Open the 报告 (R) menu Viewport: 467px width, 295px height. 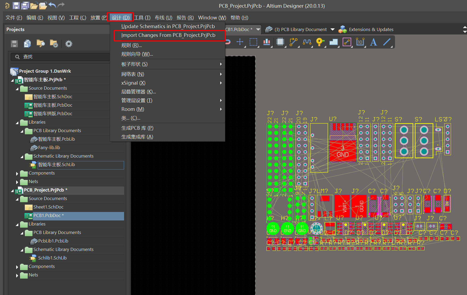(185, 18)
